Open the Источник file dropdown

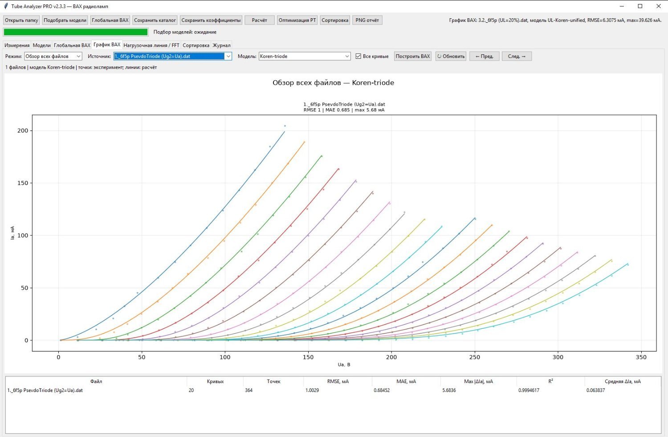tap(173, 56)
